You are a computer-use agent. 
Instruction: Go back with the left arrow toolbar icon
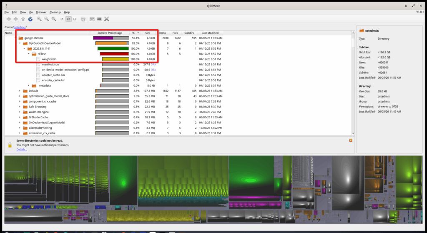(x=9, y=19)
